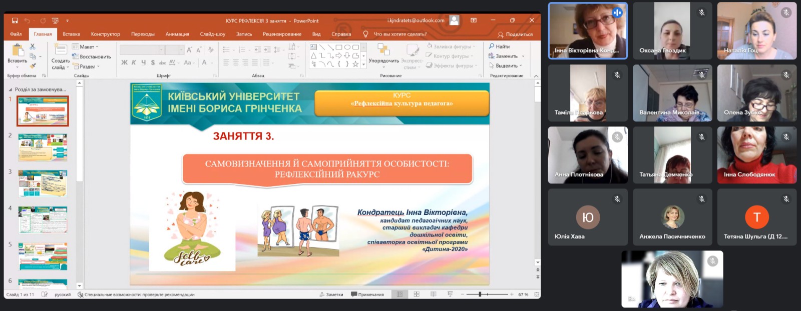Click zoom in plus button beside slider
The image size is (801, 311).
coord(512,294)
